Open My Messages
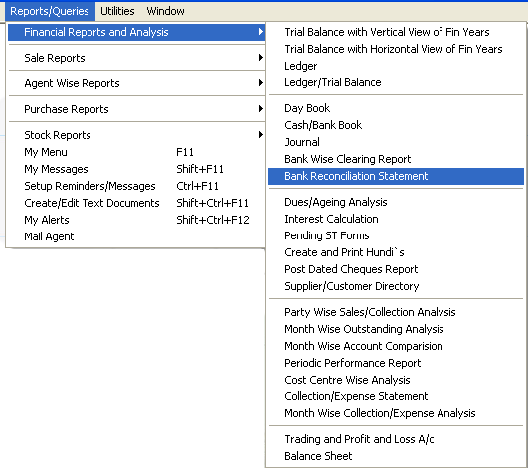 136,169
